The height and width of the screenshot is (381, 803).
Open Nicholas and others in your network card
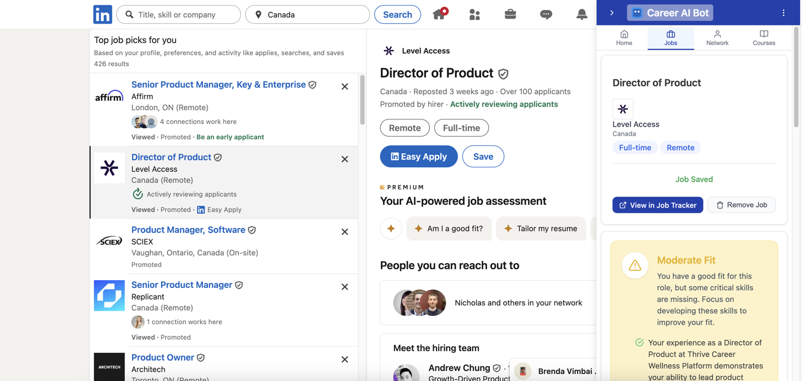(488, 303)
